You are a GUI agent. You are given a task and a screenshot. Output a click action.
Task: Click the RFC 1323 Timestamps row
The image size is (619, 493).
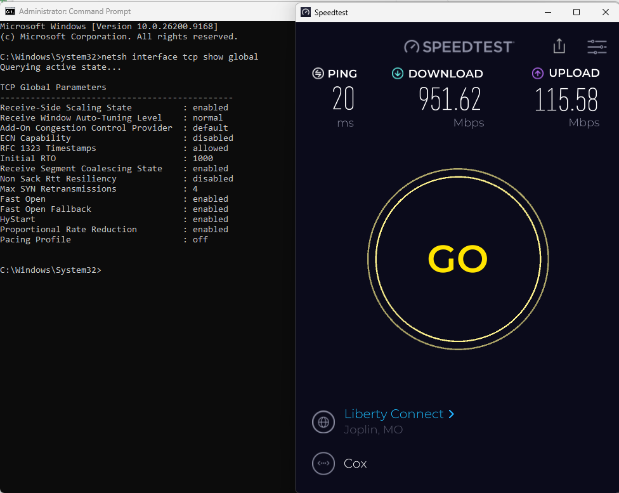114,148
